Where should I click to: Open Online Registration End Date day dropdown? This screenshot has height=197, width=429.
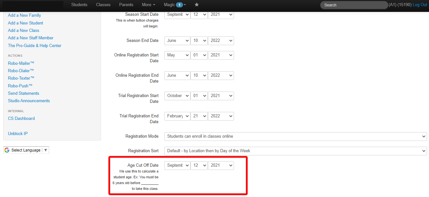pos(199,75)
